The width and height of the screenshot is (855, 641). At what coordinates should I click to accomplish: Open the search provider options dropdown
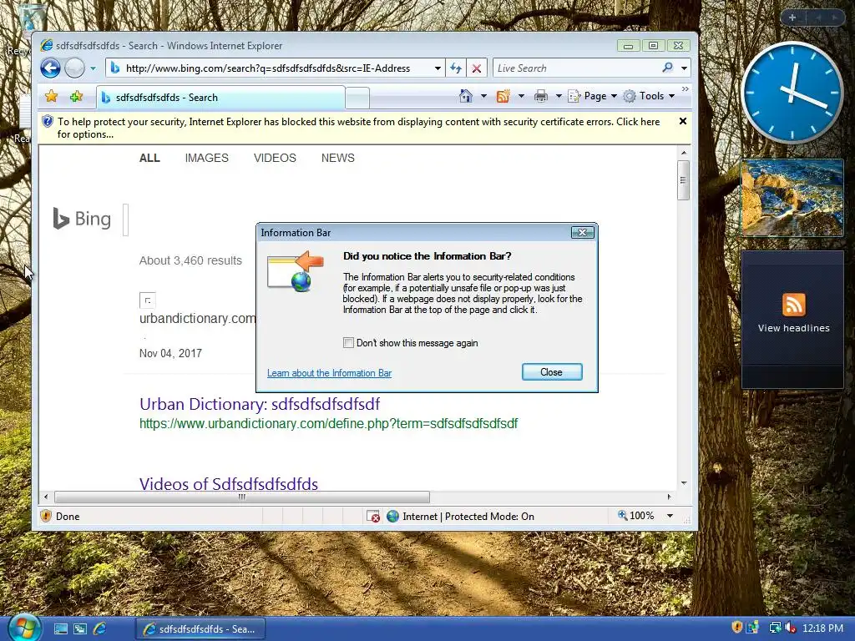[685, 68]
